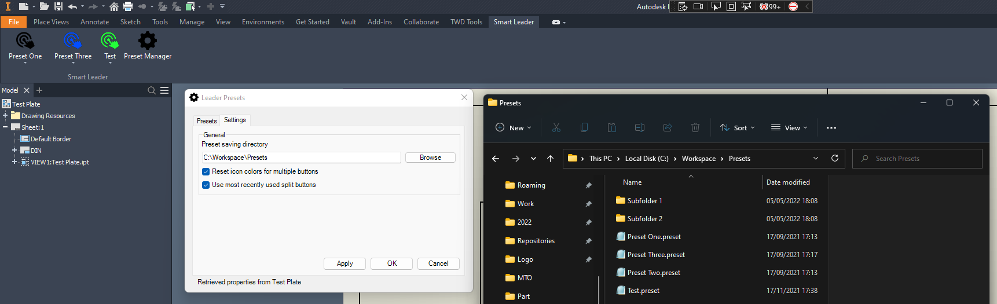Screen dimensions: 997x304
Task: Click the Save icon in quick access toolbar
Action: (58, 6)
